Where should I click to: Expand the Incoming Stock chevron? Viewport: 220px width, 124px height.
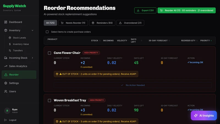click(32, 58)
